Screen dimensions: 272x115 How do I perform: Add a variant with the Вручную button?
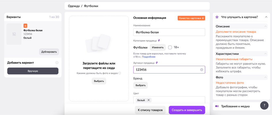(33, 71)
